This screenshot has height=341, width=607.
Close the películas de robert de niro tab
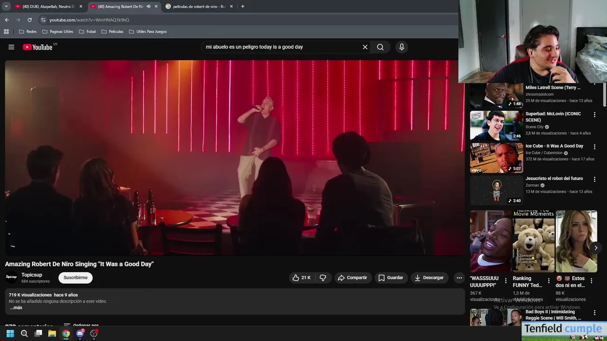[x=231, y=7]
